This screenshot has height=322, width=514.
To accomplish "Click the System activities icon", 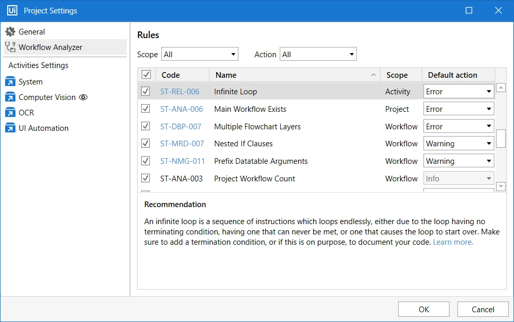I will tap(10, 81).
